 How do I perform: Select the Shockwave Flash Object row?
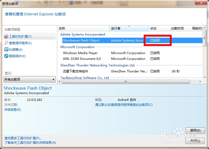click(x=132, y=41)
